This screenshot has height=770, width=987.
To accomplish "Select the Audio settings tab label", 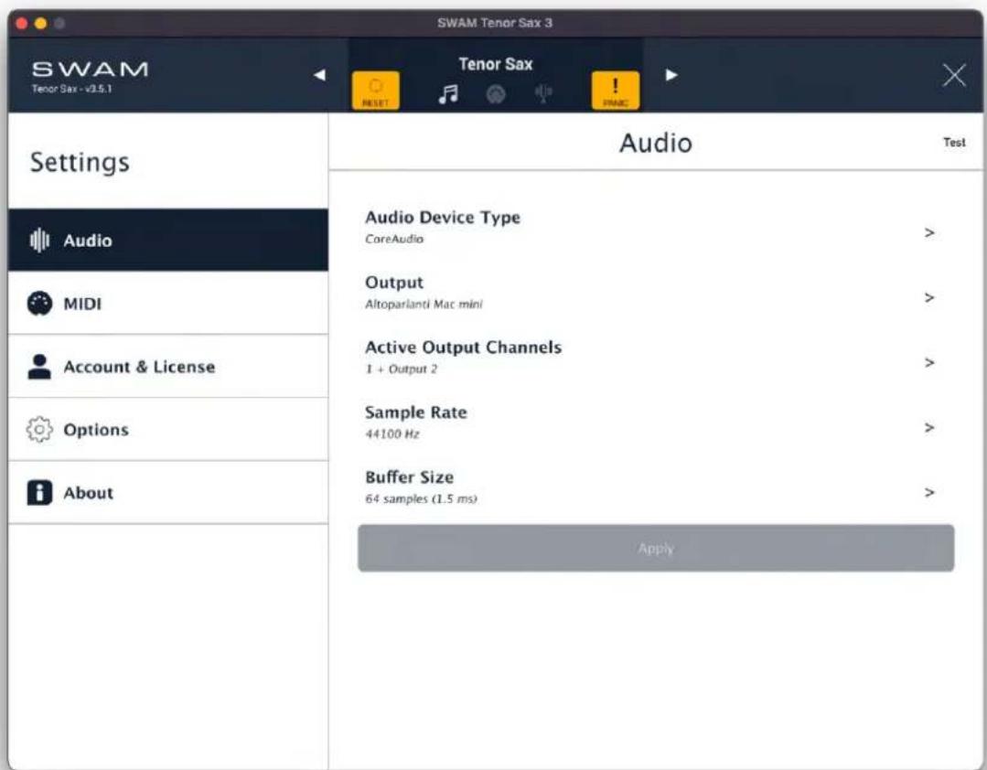I will point(88,241).
